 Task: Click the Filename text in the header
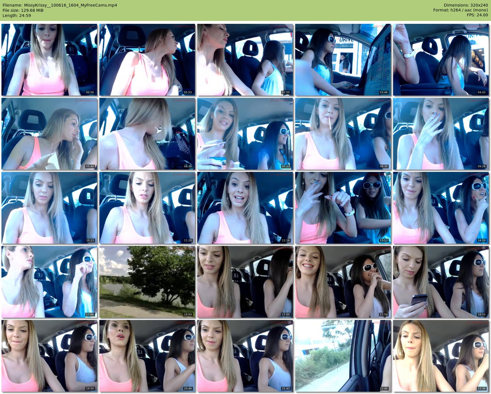click(x=60, y=5)
